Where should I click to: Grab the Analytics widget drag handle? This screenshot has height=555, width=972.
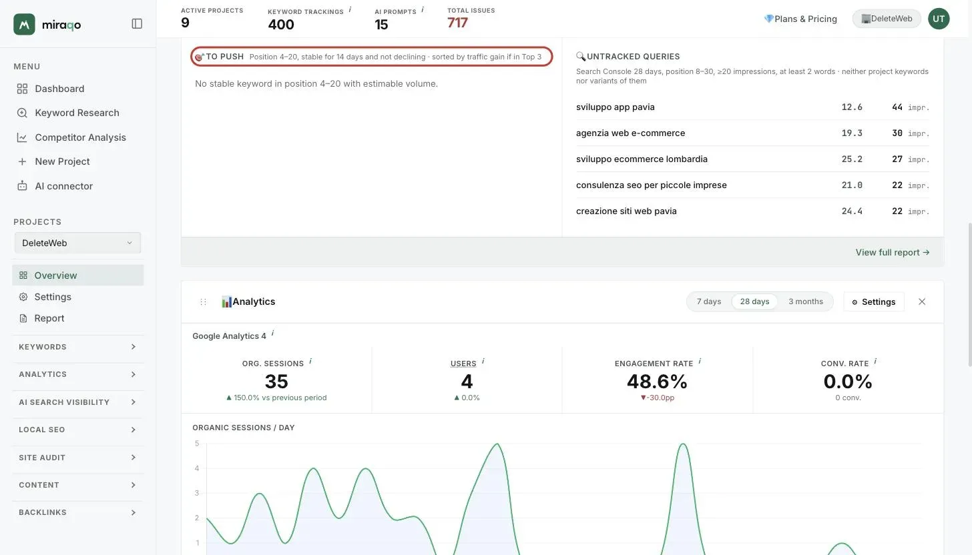203,302
